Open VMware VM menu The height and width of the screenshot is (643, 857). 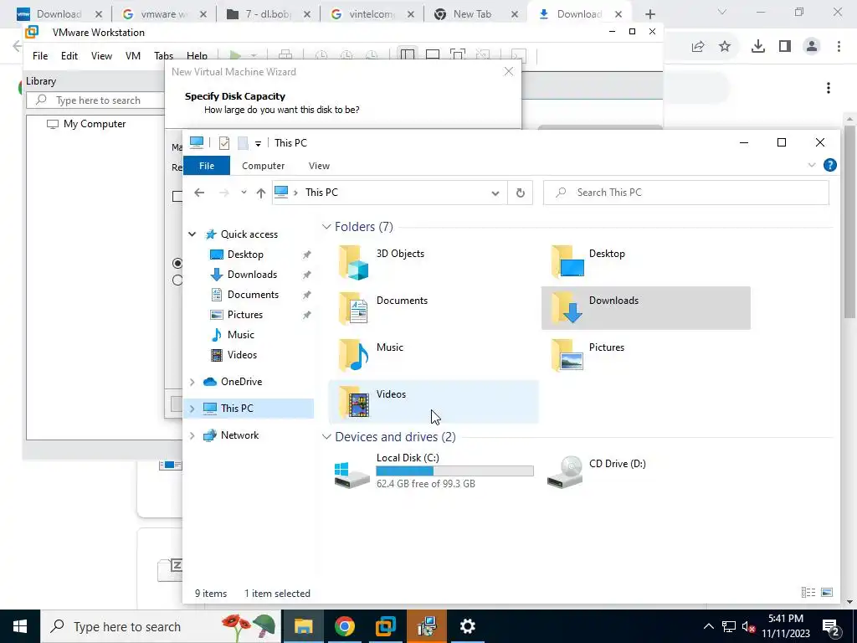(x=133, y=56)
